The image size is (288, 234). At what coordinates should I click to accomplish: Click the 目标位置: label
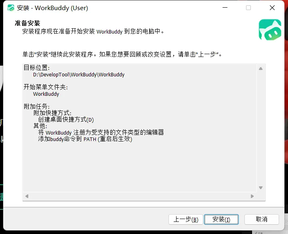click(x=37, y=67)
